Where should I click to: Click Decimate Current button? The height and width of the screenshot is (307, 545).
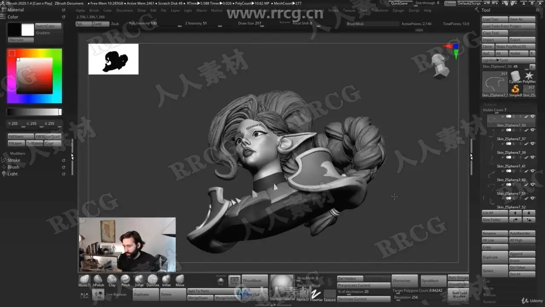pyautogui.click(x=364, y=299)
